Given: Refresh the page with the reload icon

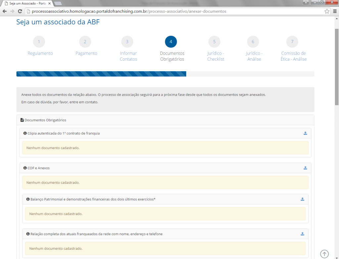Looking at the screenshot, I should coord(20,11).
